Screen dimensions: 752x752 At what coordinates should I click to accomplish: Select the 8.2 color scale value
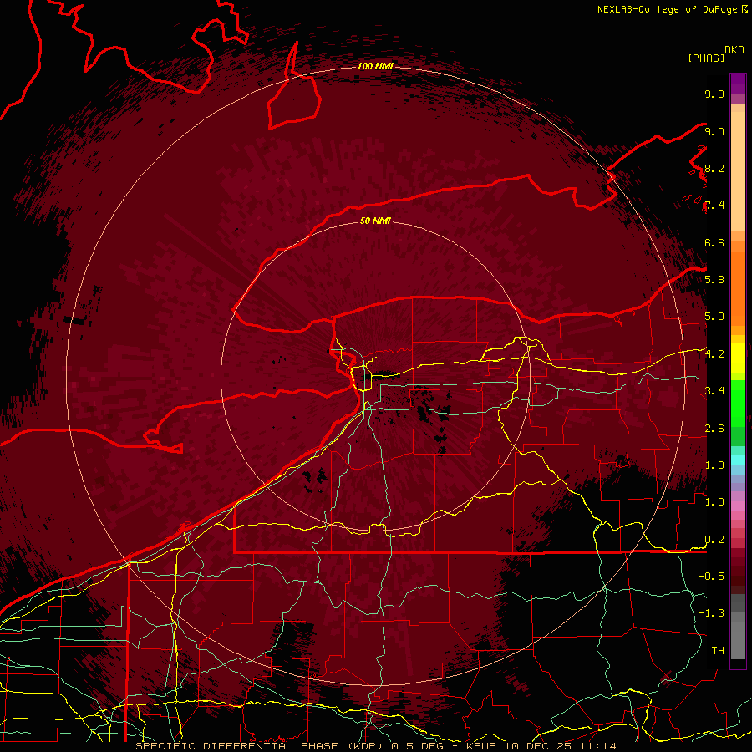point(714,168)
